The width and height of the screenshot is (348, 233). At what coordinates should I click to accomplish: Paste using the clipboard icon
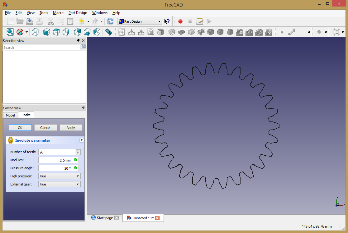click(x=70, y=21)
